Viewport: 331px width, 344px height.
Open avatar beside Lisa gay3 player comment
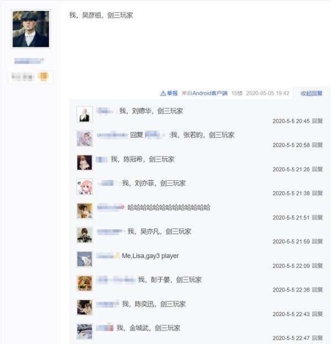84,259
